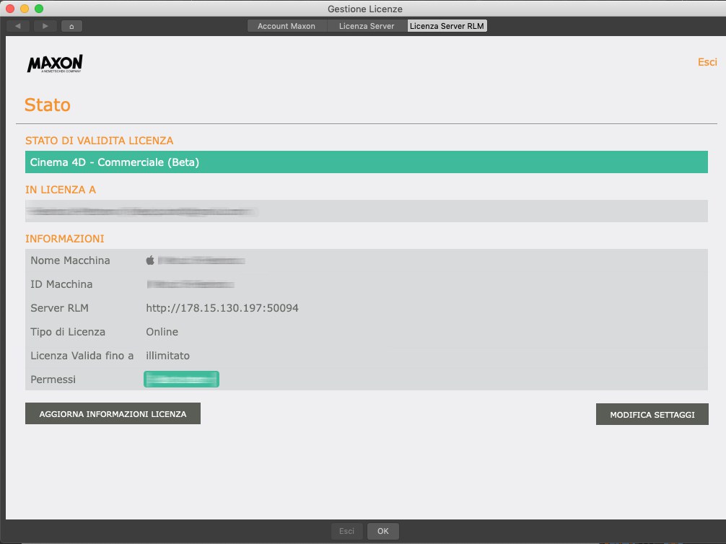Click the illimitato validity value
Viewport: 726px width, 544px height.
pyautogui.click(x=167, y=356)
